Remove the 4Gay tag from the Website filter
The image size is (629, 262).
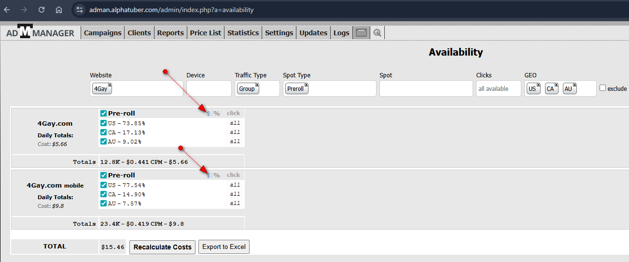pyautogui.click(x=110, y=85)
